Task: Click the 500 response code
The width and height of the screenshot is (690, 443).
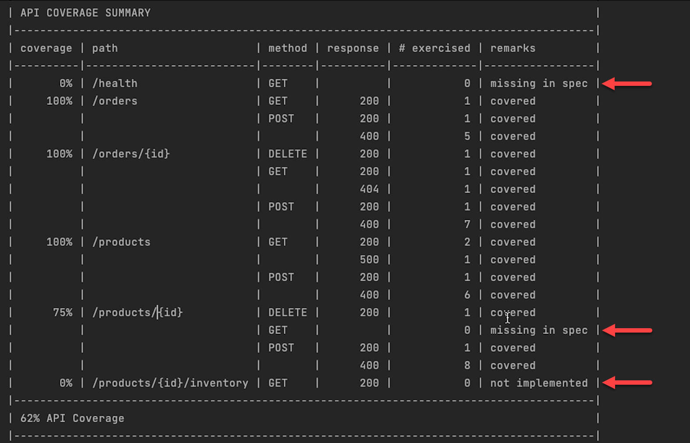Action: pyautogui.click(x=369, y=260)
